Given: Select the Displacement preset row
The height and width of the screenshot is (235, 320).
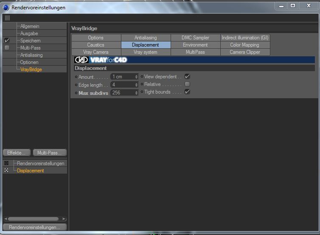Looking at the screenshot, I should 35,171.
